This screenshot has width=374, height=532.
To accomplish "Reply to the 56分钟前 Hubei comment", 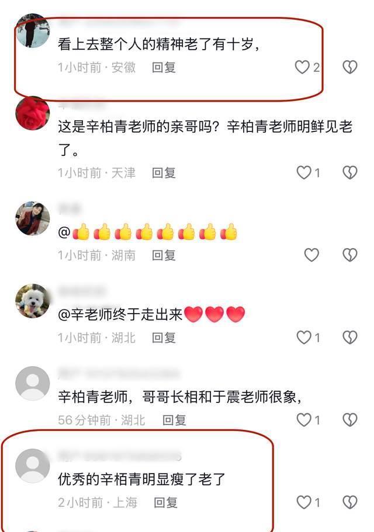I will [174, 420].
